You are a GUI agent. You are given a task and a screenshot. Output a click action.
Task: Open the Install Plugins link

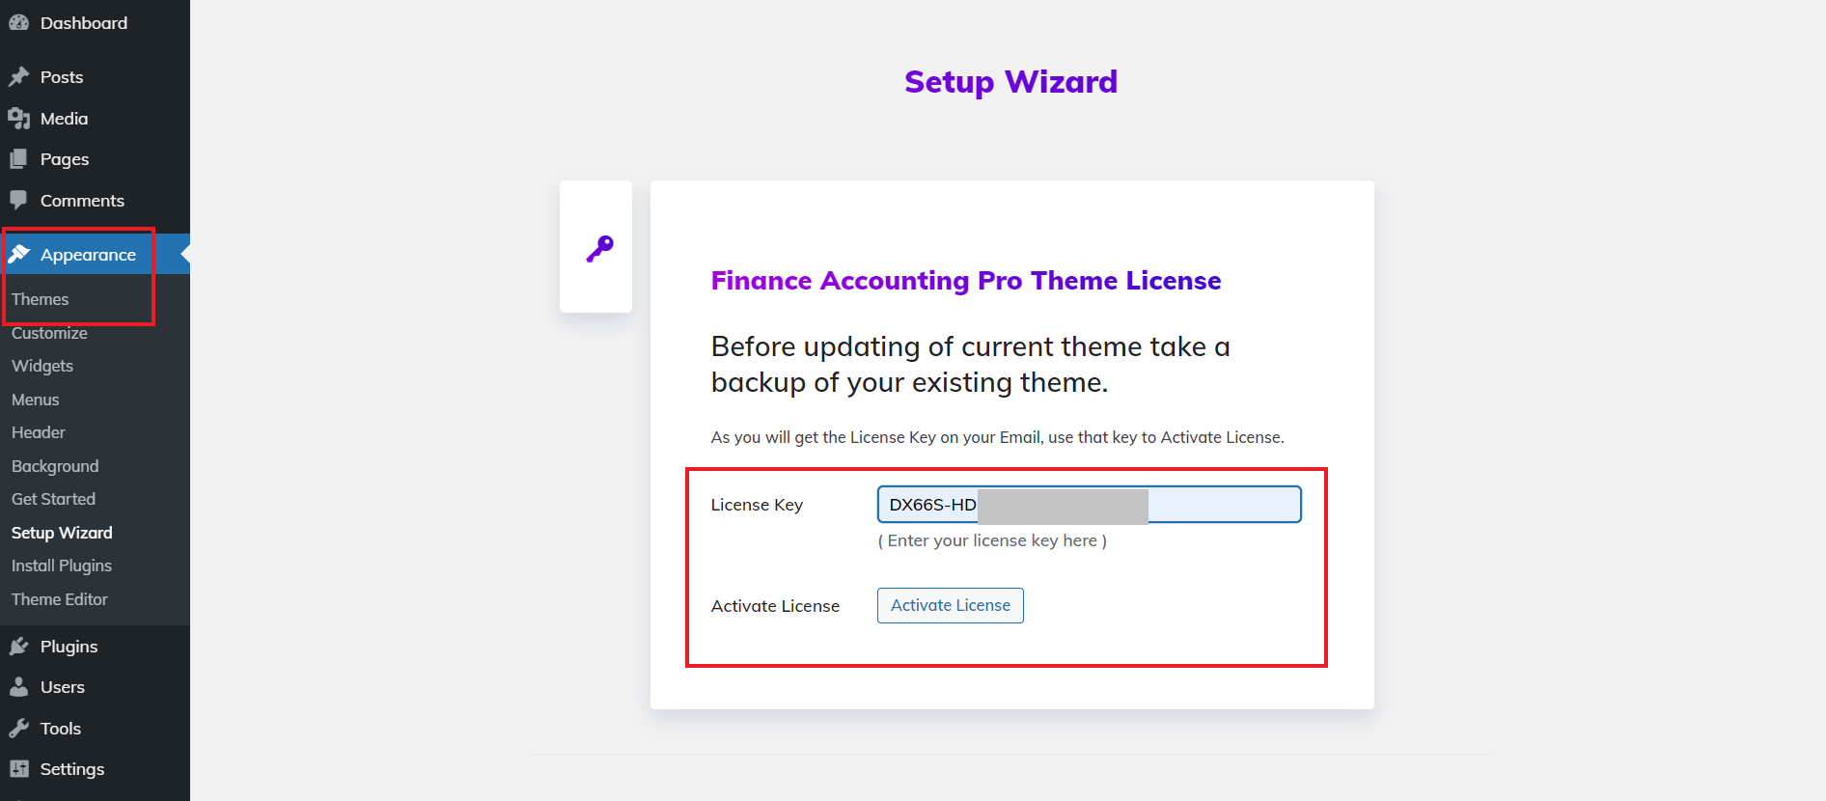coord(61,566)
